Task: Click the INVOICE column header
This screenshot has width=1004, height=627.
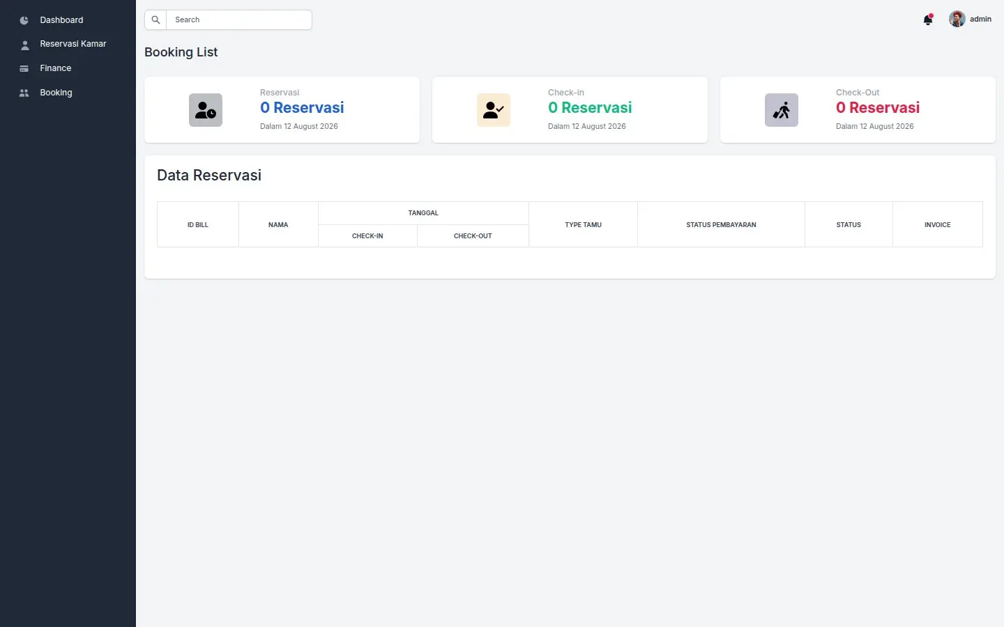Action: (x=938, y=224)
